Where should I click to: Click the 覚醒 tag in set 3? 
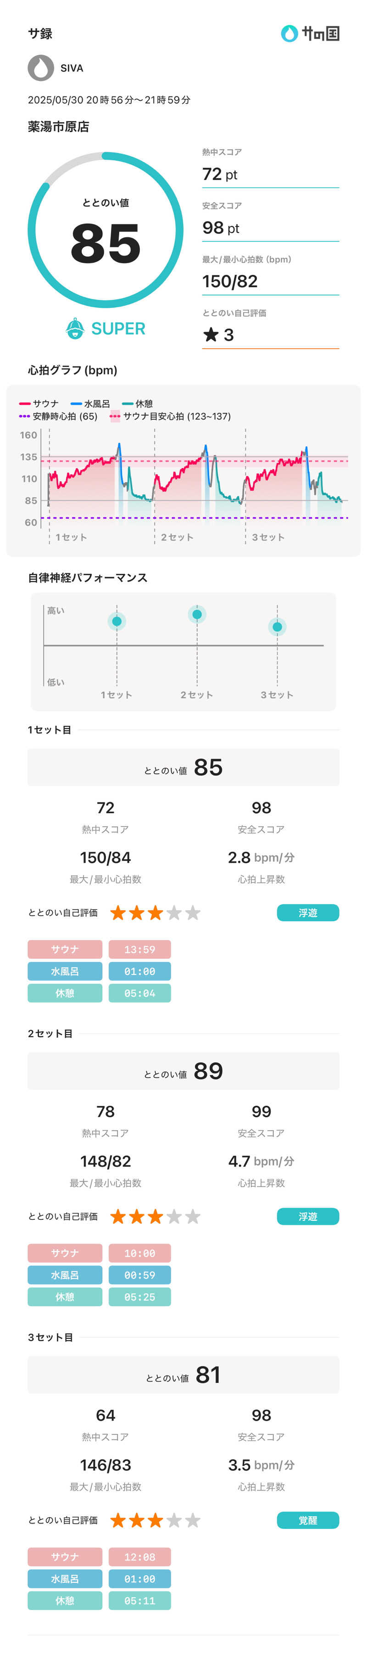(x=308, y=1520)
